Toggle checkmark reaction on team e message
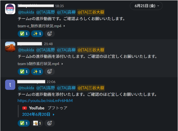 tap(24, 34)
